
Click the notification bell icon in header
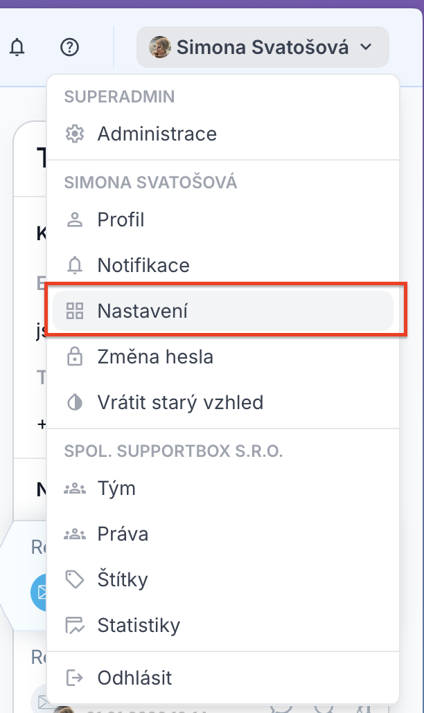click(17, 47)
